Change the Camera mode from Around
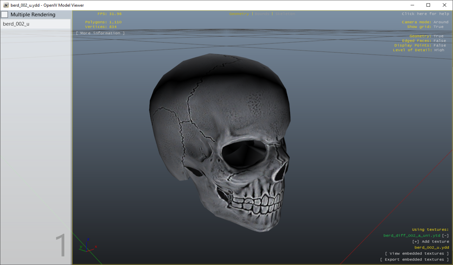This screenshot has width=453, height=265. point(441,22)
